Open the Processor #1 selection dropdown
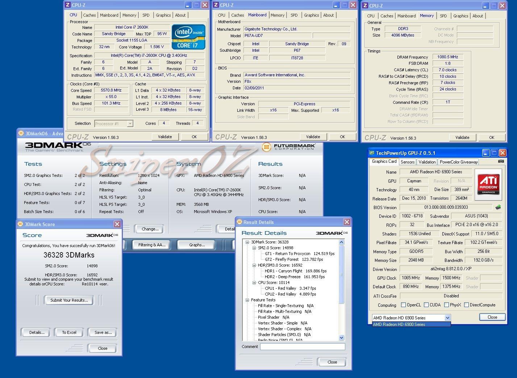The width and height of the screenshot is (517, 378). [130, 124]
